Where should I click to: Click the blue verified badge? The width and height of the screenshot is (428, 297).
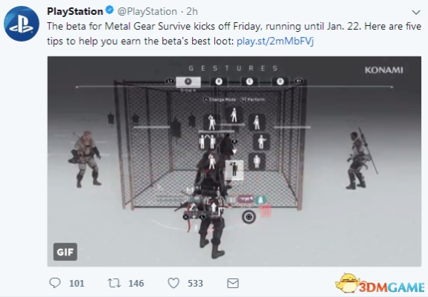109,10
